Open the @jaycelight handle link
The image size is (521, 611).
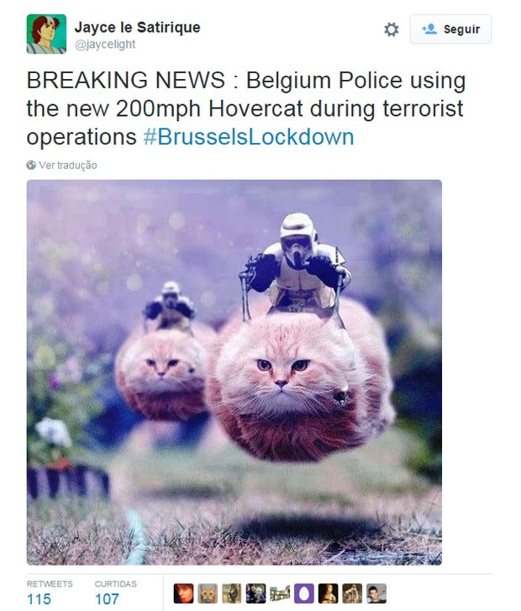[105, 45]
